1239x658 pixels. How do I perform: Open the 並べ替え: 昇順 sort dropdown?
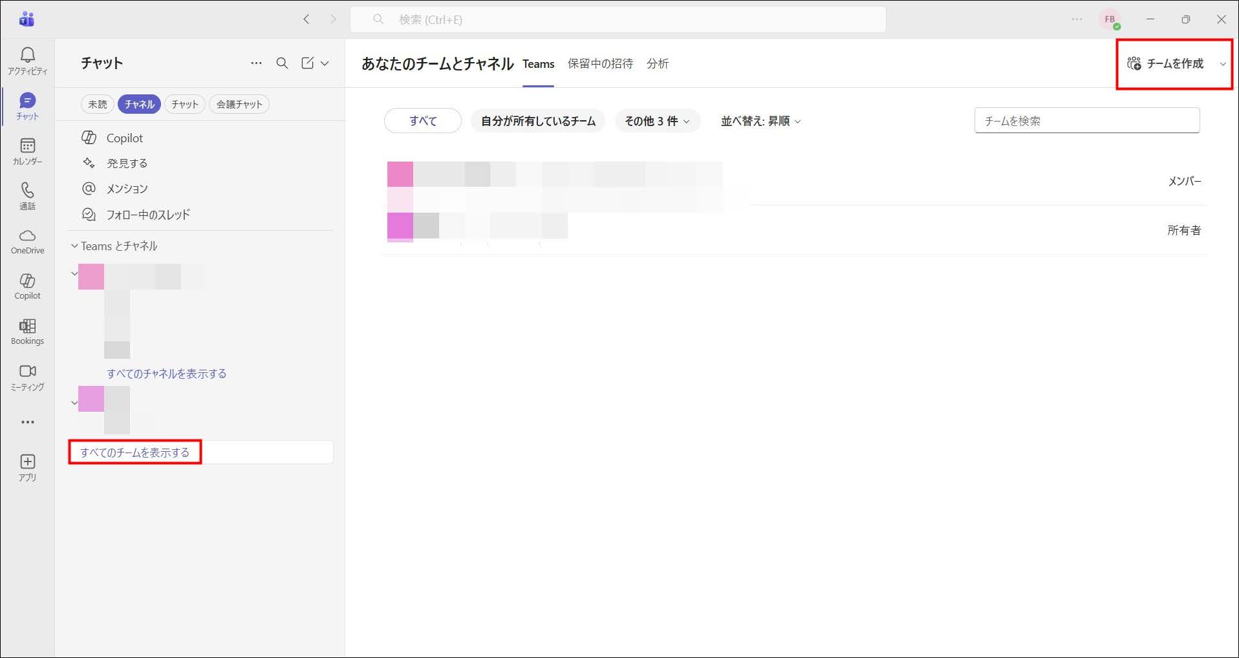(x=760, y=121)
